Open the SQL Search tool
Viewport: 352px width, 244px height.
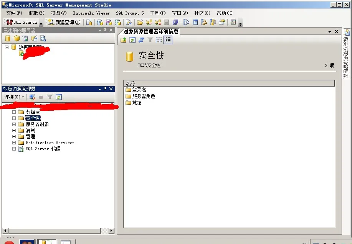tap(22, 22)
